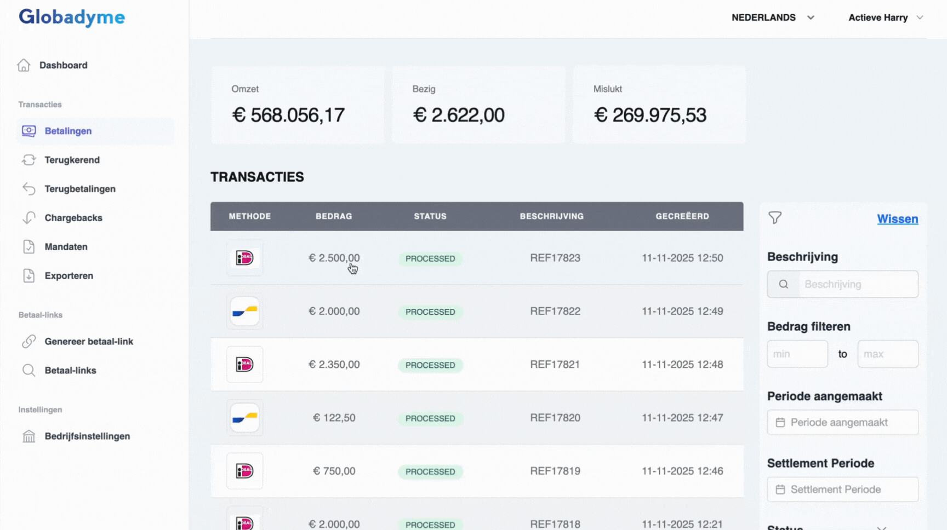Click the filter funnel icon above Wissen
Screen dimensions: 947x530
point(775,218)
